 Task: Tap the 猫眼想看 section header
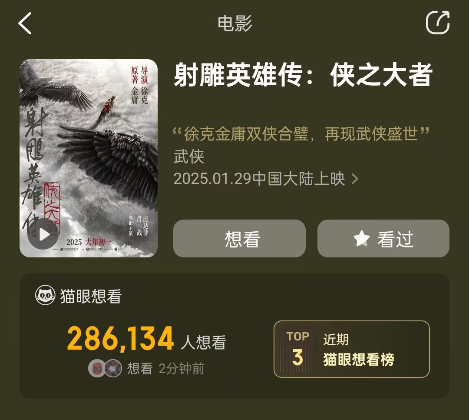tap(78, 296)
